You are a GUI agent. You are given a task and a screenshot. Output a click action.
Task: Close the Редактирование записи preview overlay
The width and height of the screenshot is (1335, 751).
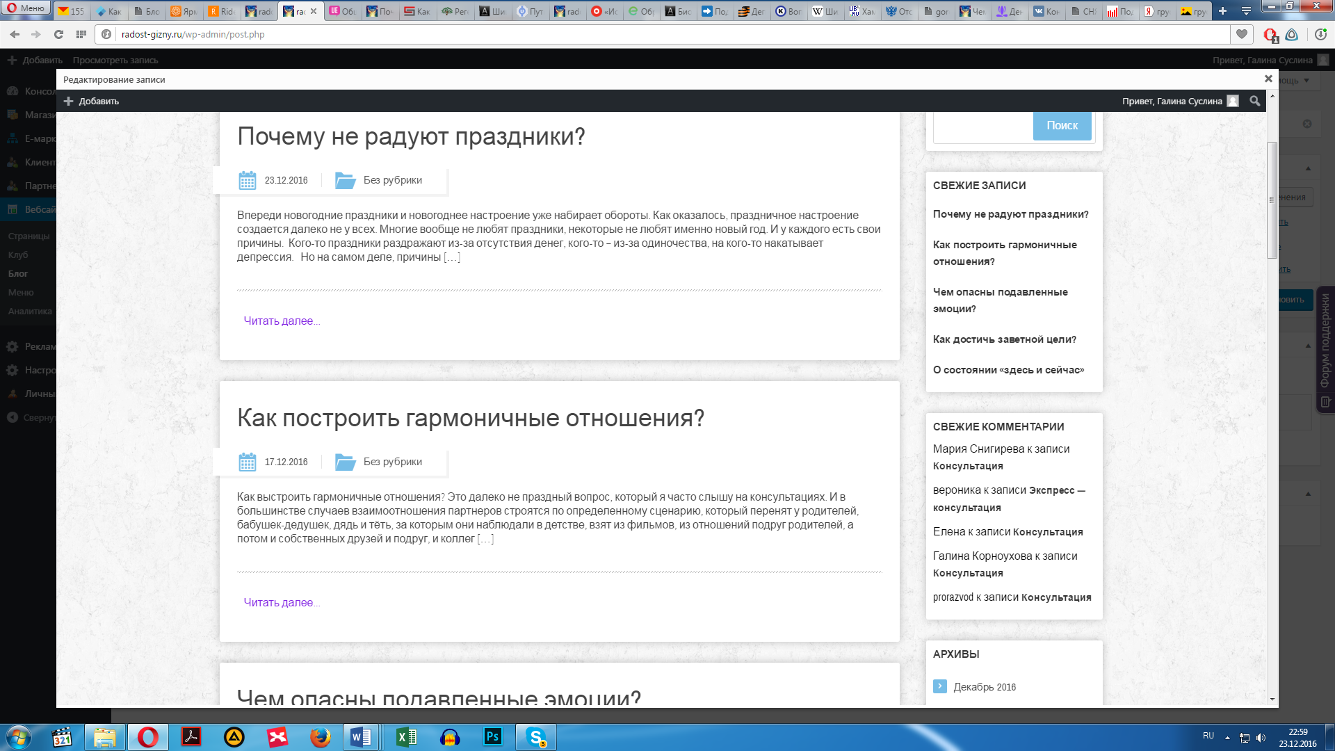1268,79
